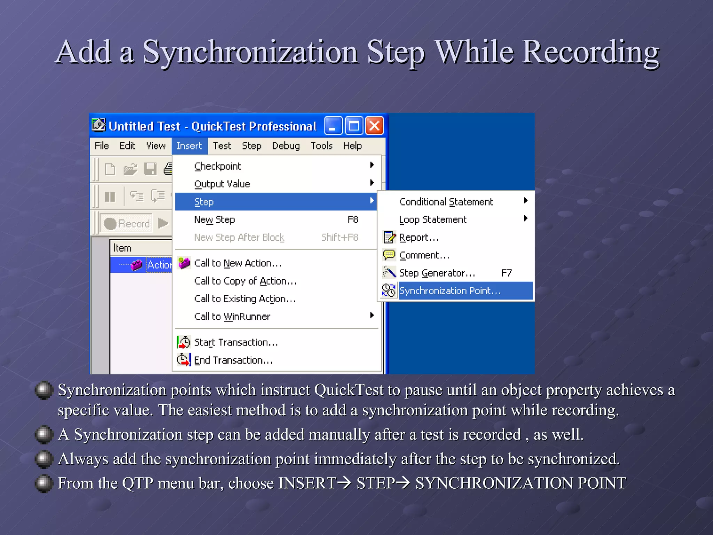
Task: Close the QuickTest Professional window
Action: tap(374, 125)
